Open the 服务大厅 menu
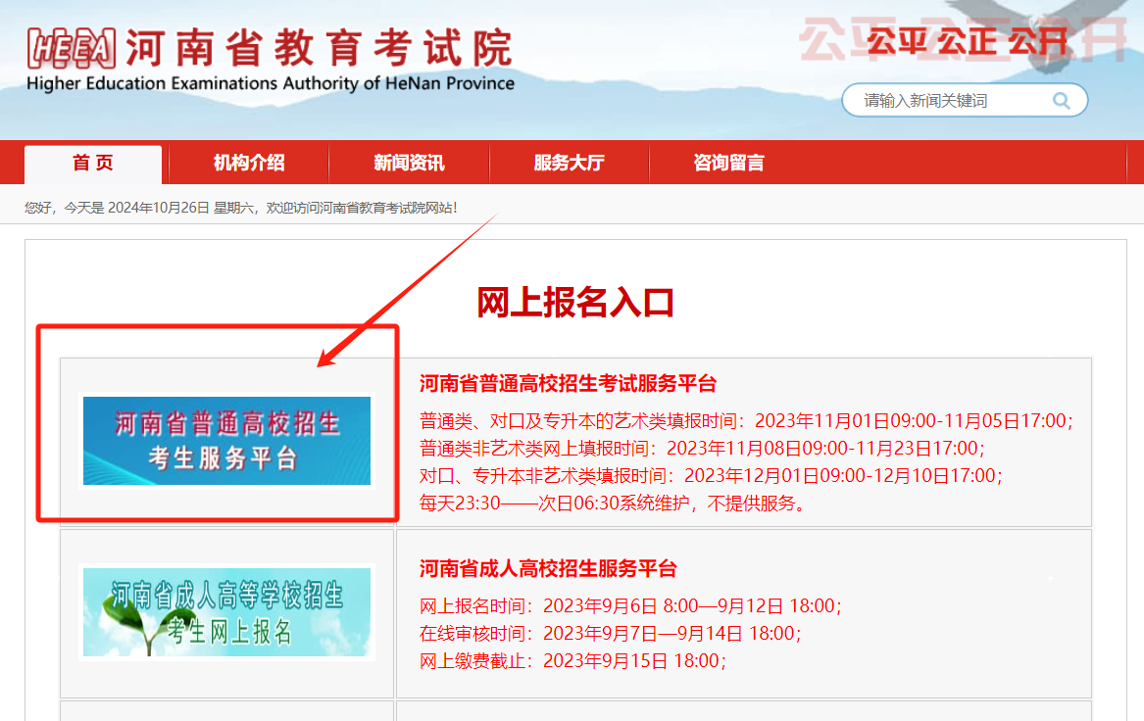This screenshot has width=1144, height=721. 569,163
